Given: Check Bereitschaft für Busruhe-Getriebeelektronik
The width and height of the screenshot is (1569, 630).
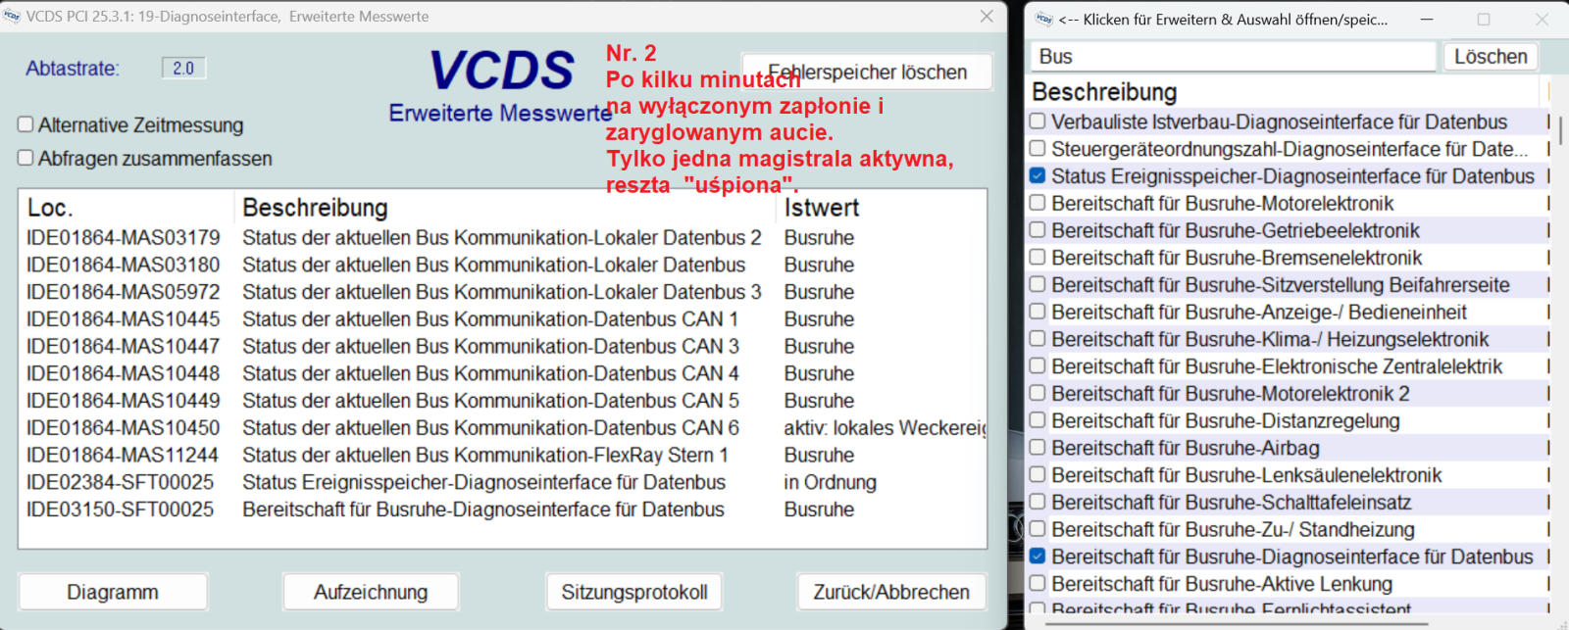Looking at the screenshot, I should pos(1038,230).
